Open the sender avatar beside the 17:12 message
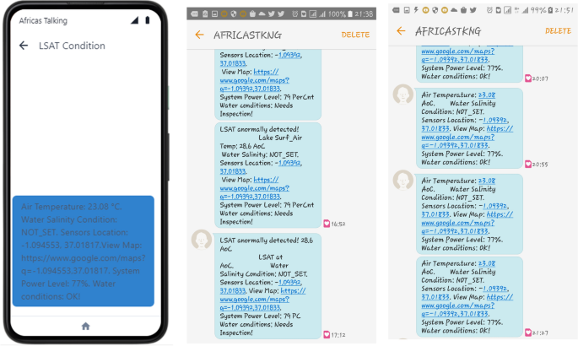 202,240
